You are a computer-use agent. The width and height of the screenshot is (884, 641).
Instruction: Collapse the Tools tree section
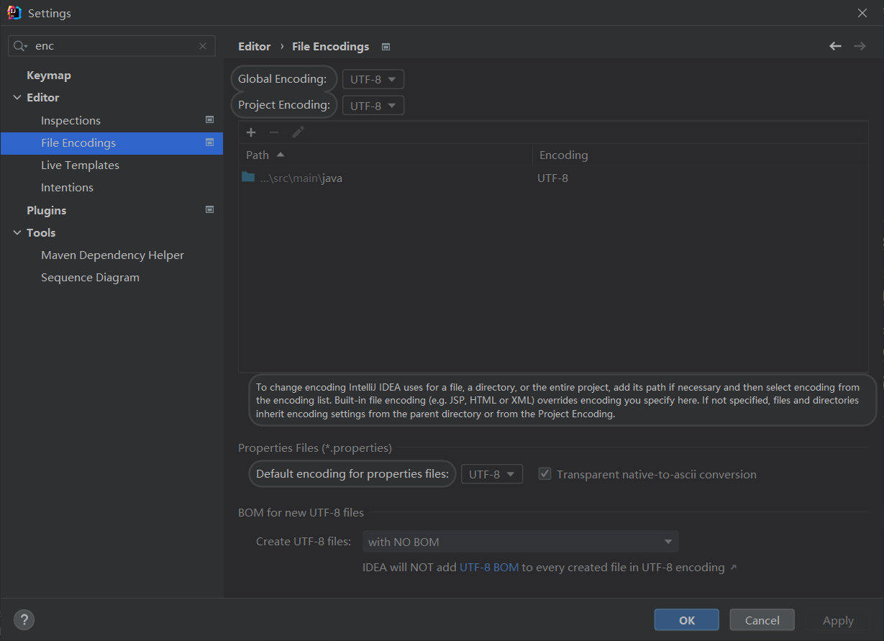[17, 233]
